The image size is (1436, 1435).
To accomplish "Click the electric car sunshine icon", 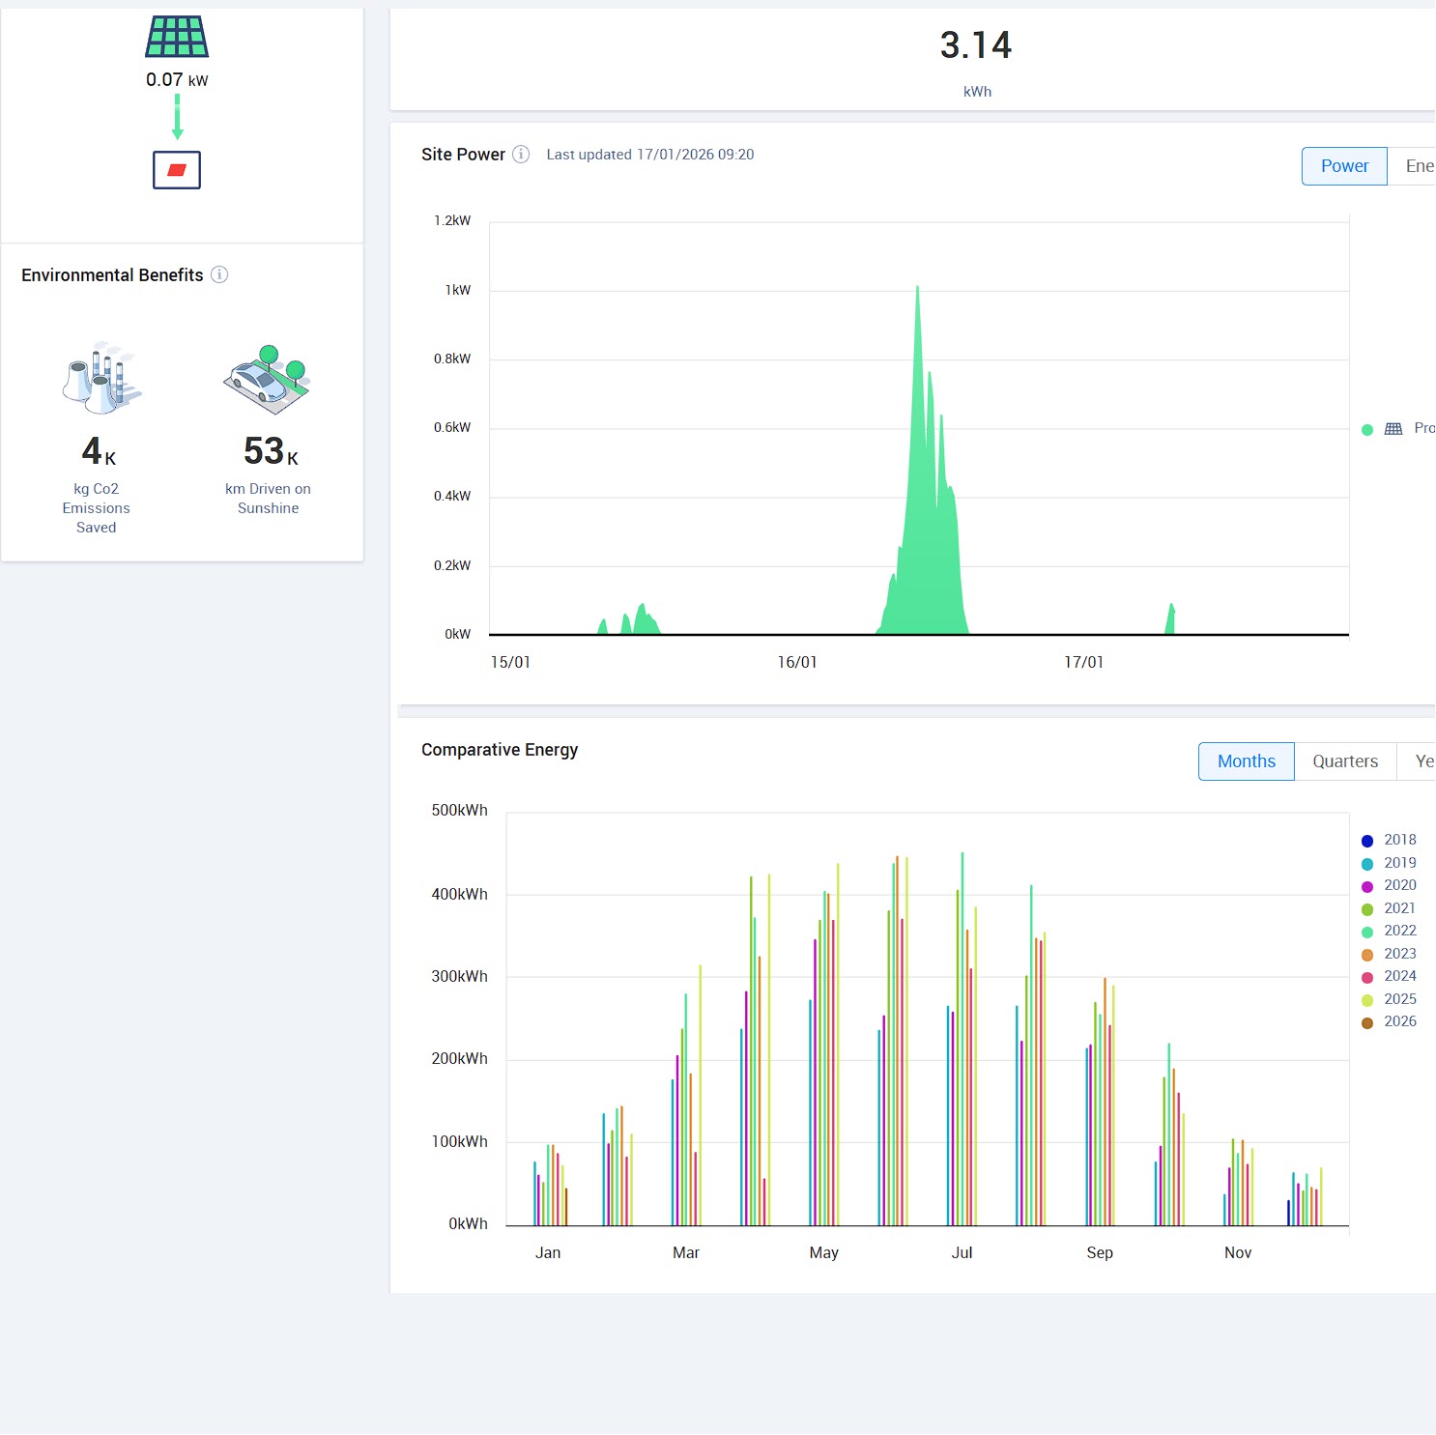I will click(268, 379).
